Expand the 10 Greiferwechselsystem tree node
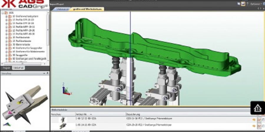This screenshot has width=265, height=132. 6,16
